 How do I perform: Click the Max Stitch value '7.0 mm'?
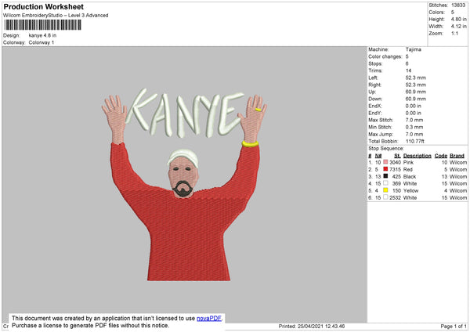click(414, 120)
